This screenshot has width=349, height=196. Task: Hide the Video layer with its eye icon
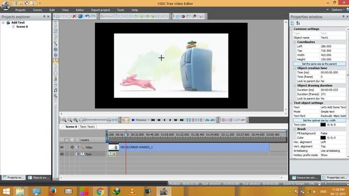tap(62, 147)
